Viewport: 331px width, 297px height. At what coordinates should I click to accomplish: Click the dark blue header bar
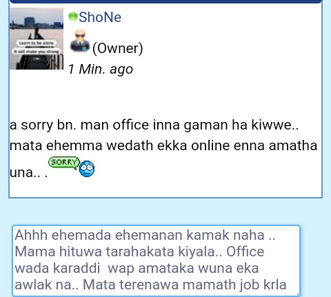(x=165, y=1)
